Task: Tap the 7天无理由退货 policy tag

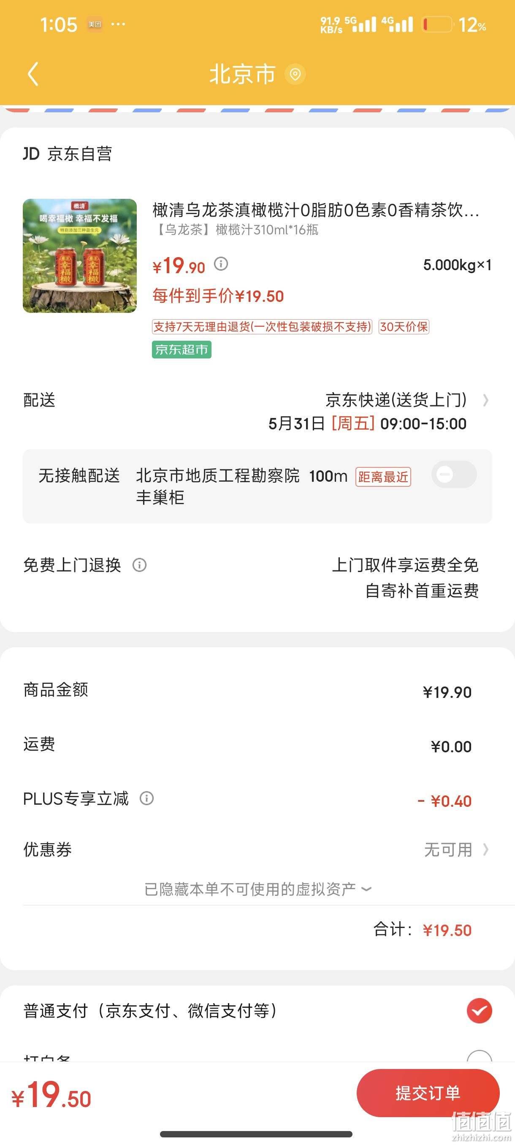Action: click(x=262, y=327)
